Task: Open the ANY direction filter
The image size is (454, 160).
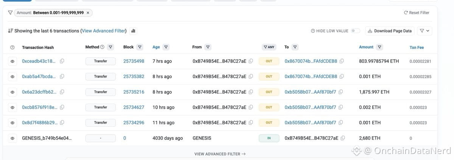Action: (269, 47)
